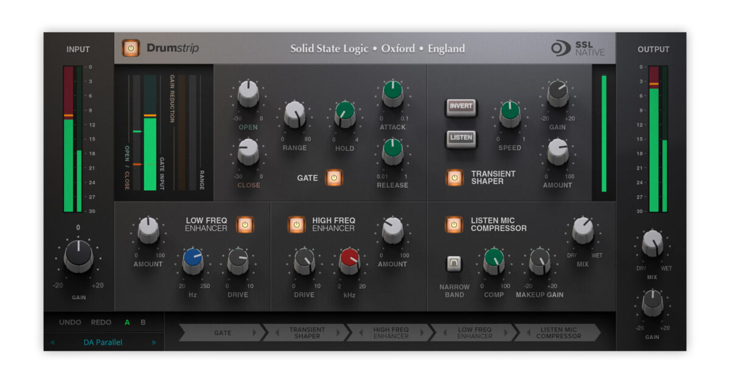
Task: Enable the Narrow Band switch
Action: click(454, 263)
